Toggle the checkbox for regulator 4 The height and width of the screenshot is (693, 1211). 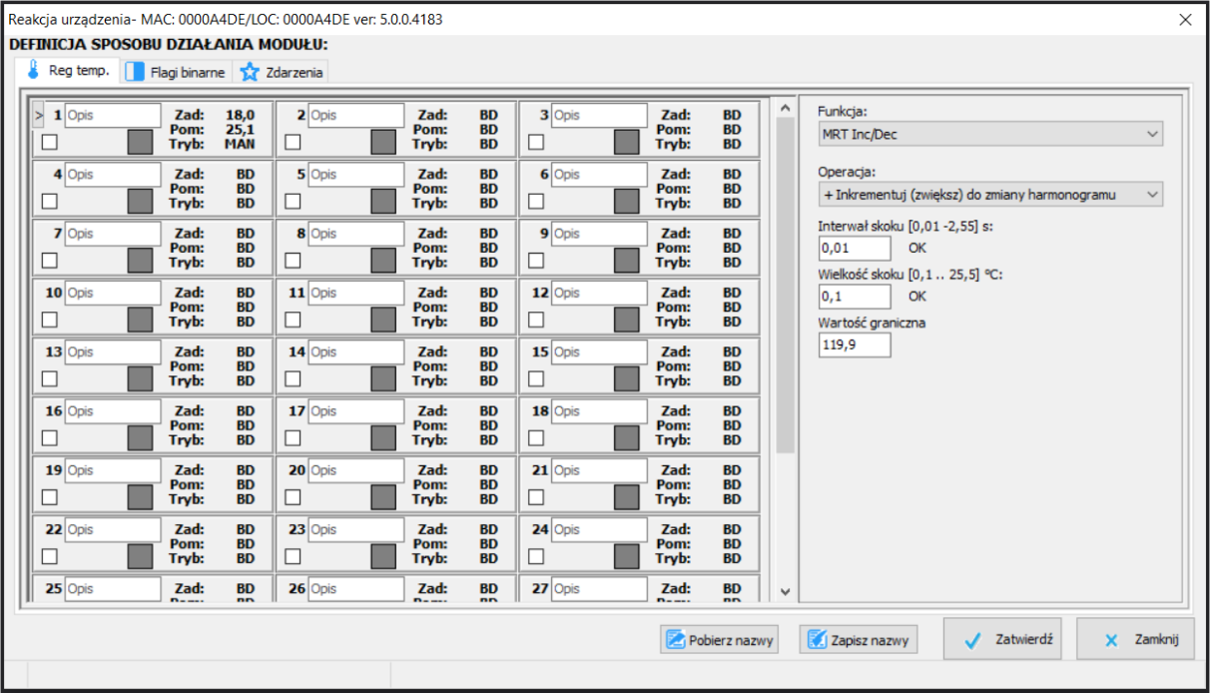49,202
